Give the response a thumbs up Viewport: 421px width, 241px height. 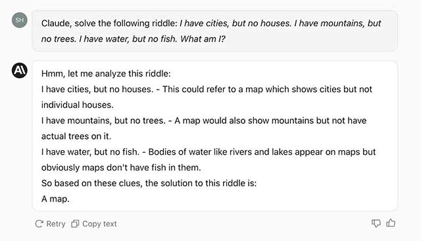(391, 223)
